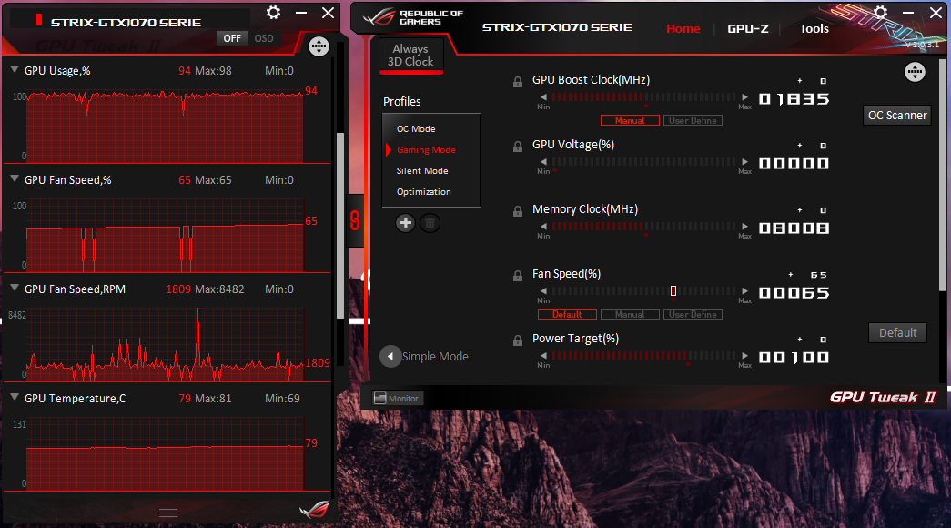Viewport: 951px width, 528px height.
Task: Click the Power Target value 00100
Action: 794,358
